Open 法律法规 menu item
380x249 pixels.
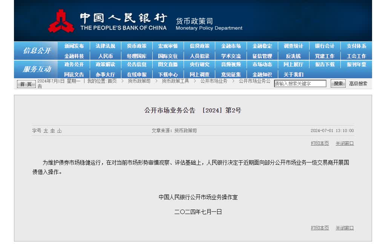tap(106, 46)
